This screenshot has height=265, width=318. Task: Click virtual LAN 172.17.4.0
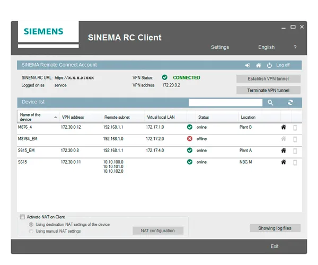155,150
